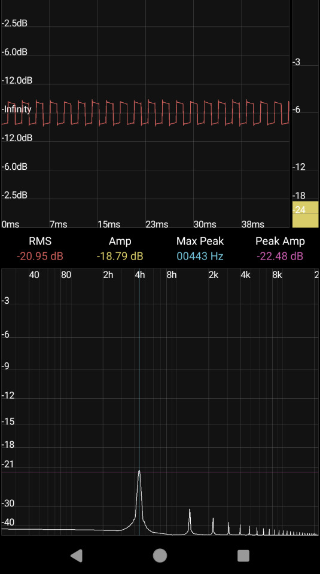Tap the -9 spectrum dB label

[5, 366]
